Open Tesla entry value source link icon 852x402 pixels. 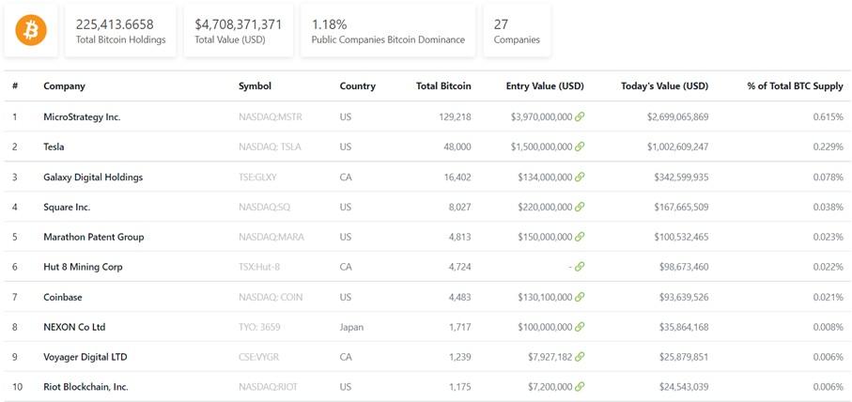coord(580,147)
